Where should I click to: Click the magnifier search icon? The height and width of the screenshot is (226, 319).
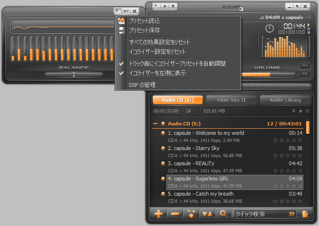tap(223, 214)
